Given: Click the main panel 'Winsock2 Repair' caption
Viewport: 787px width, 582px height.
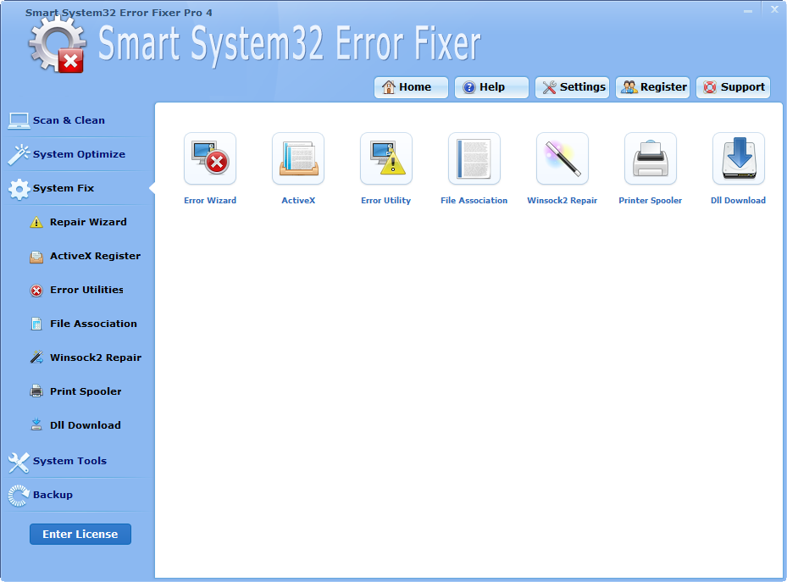Looking at the screenshot, I should [x=563, y=201].
